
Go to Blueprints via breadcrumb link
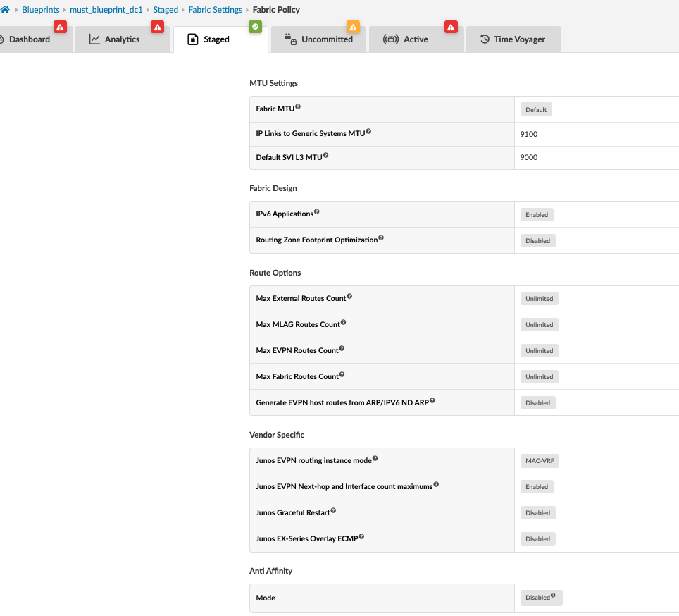coord(41,10)
